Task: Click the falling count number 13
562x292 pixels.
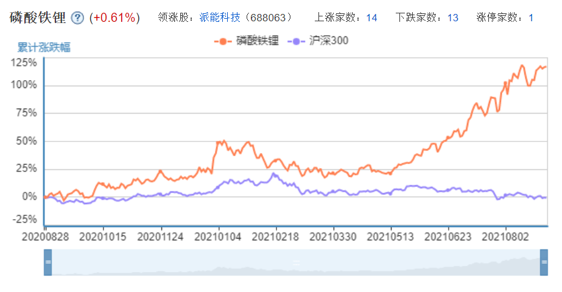Action: (x=452, y=18)
